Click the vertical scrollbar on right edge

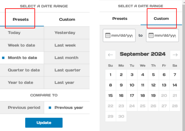(184, 66)
